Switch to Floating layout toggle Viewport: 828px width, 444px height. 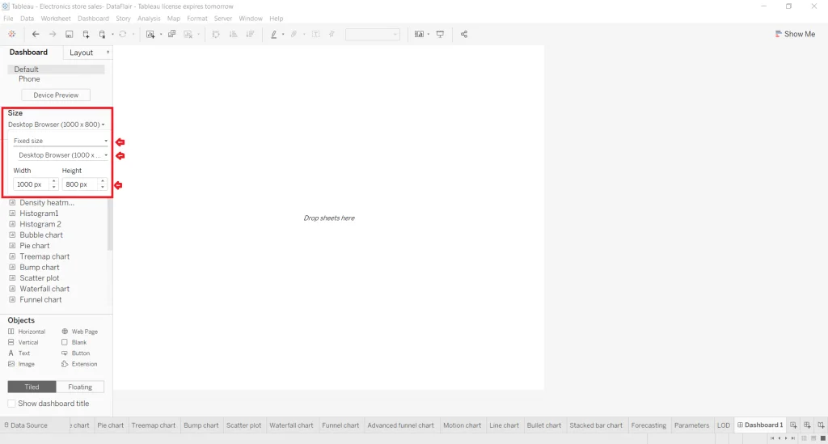[80, 387]
